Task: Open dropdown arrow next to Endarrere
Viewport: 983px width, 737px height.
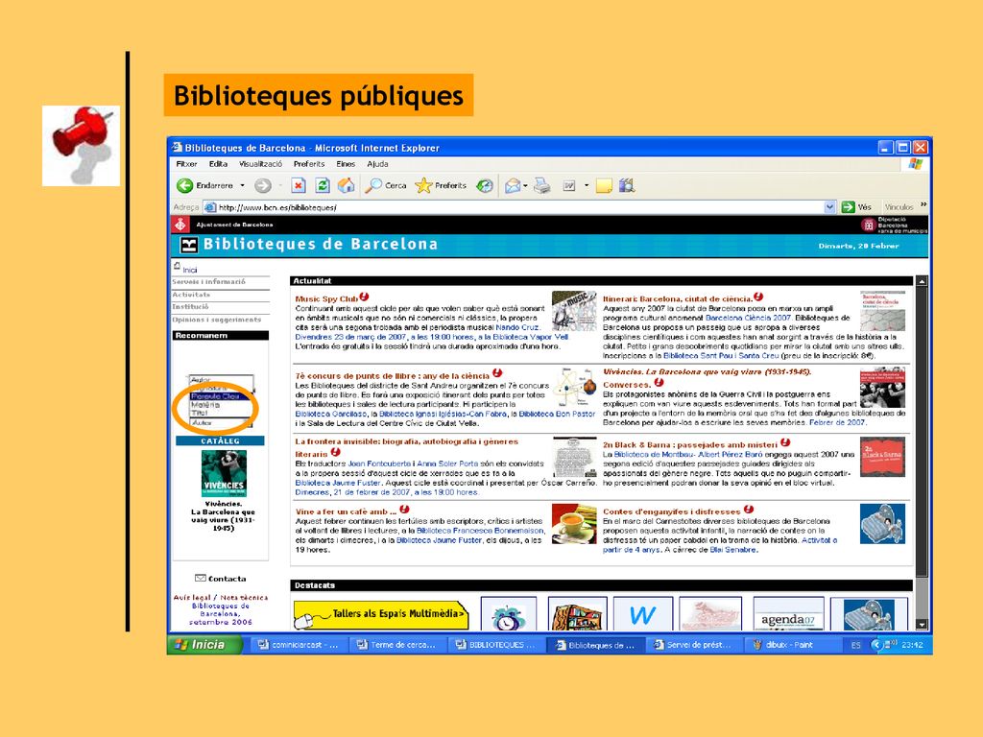Action: [x=243, y=185]
